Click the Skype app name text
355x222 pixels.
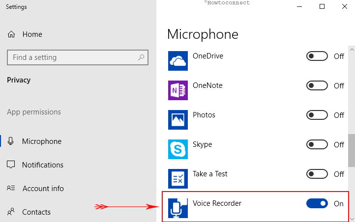pyautogui.click(x=202, y=144)
